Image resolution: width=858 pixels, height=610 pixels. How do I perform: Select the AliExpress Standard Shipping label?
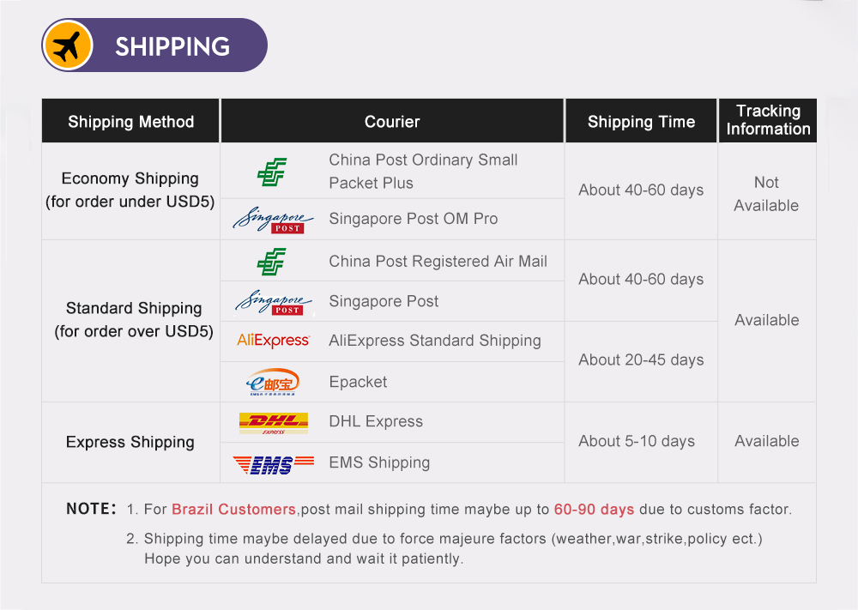435,341
